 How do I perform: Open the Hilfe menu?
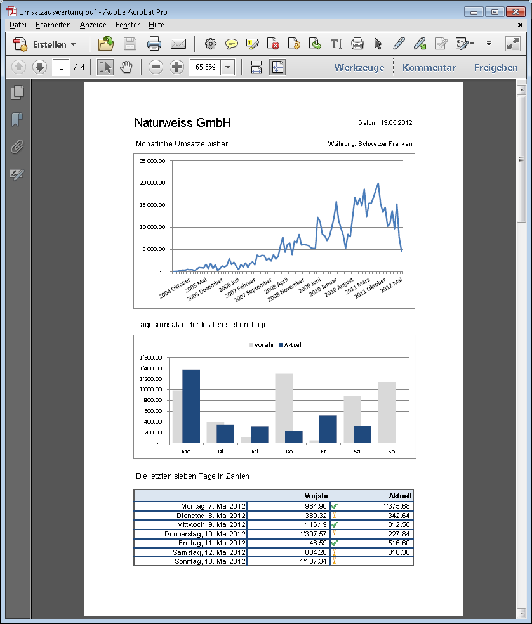(x=156, y=25)
